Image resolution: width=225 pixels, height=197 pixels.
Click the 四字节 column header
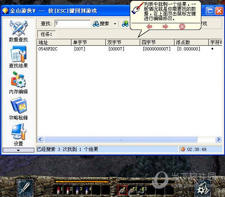point(157,43)
